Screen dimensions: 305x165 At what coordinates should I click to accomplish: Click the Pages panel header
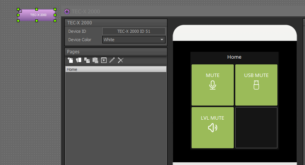116,52
